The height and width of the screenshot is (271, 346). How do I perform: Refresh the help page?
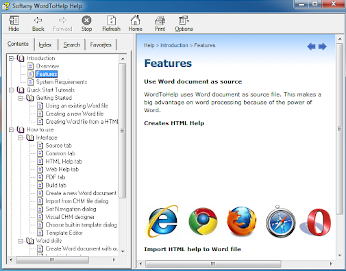[x=111, y=23]
